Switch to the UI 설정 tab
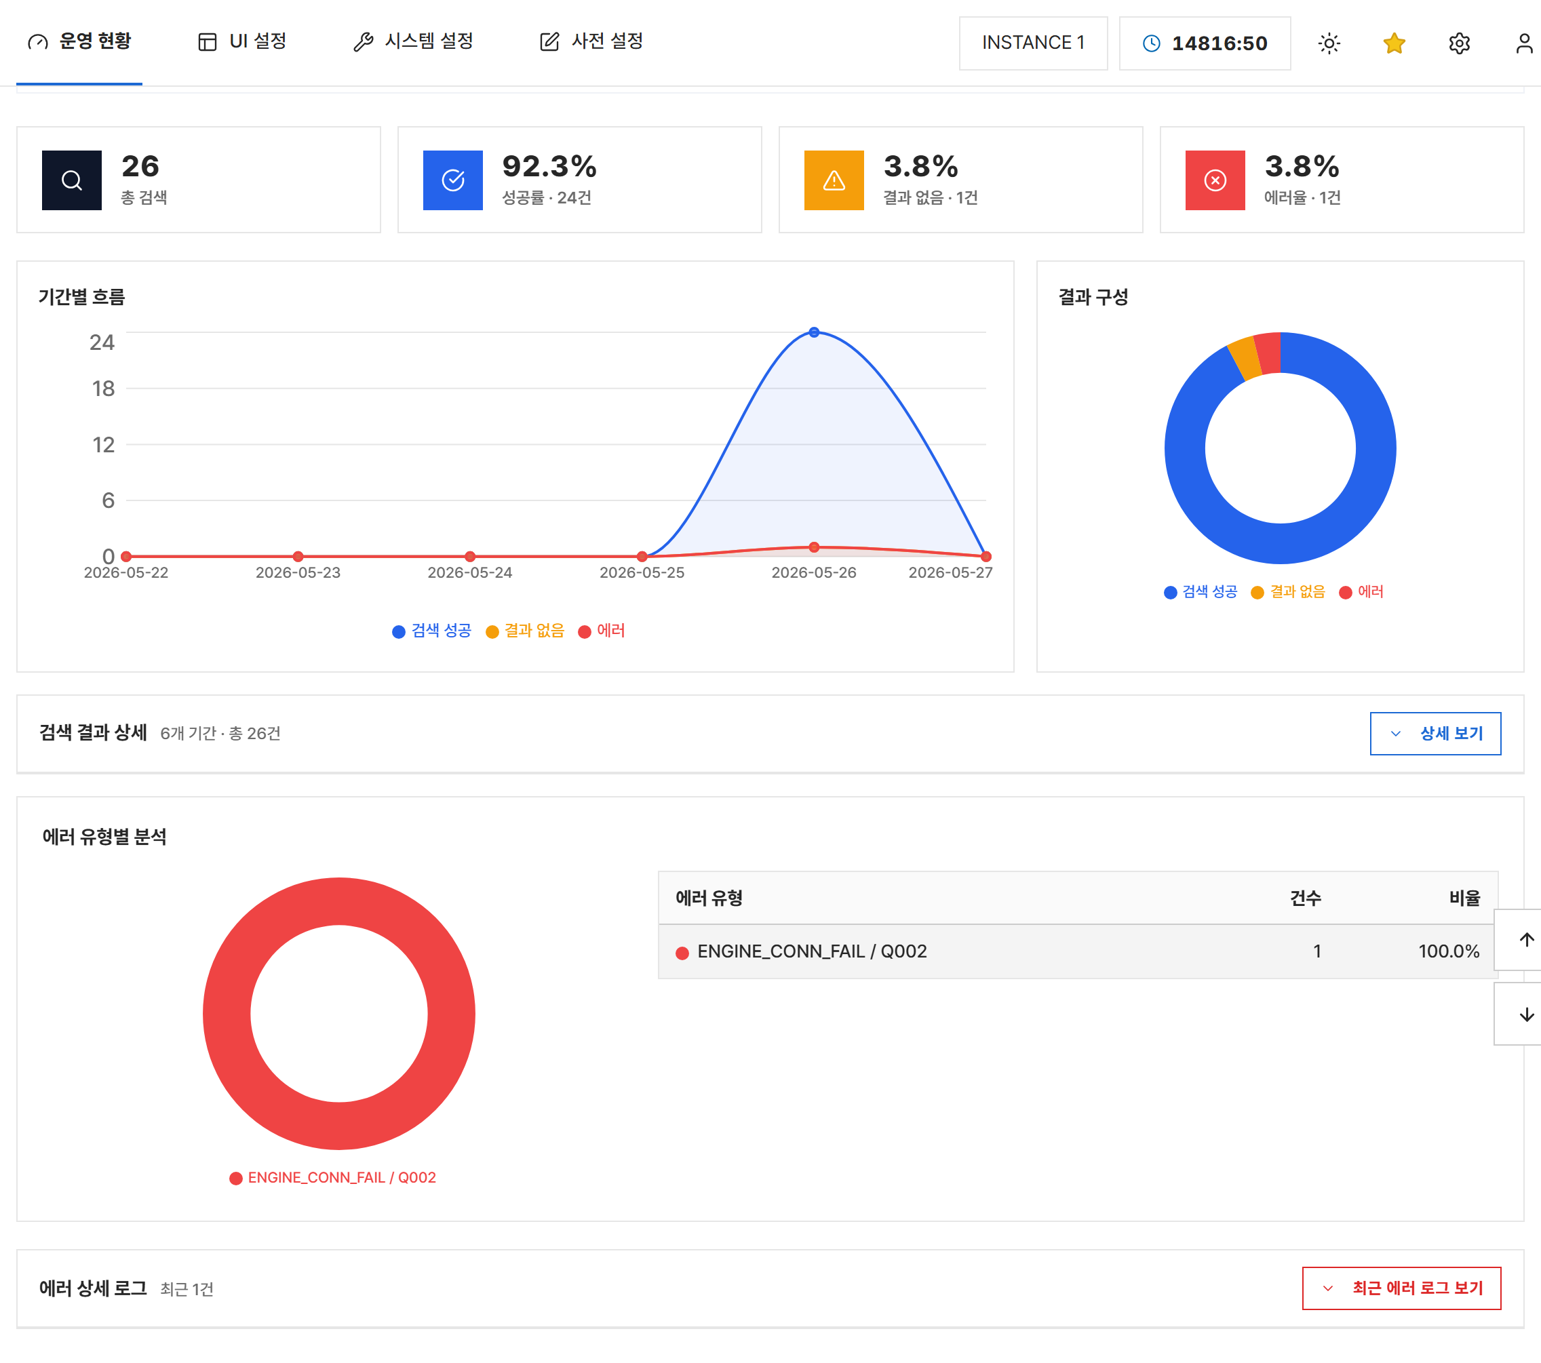 242,41
